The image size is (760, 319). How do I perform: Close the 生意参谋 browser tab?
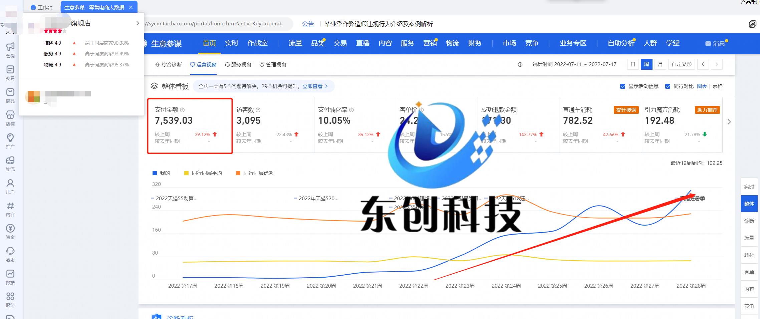(131, 7)
